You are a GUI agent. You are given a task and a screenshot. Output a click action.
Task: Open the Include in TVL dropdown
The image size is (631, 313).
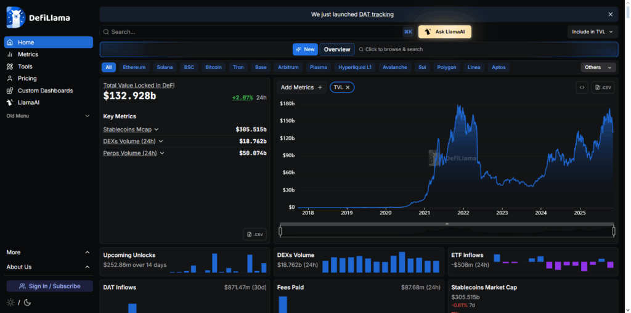(592, 31)
